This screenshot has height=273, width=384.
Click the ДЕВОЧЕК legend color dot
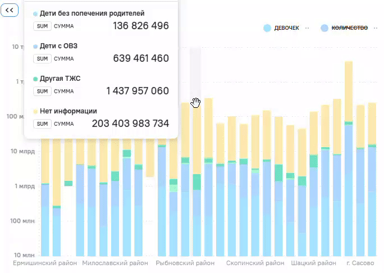point(267,28)
